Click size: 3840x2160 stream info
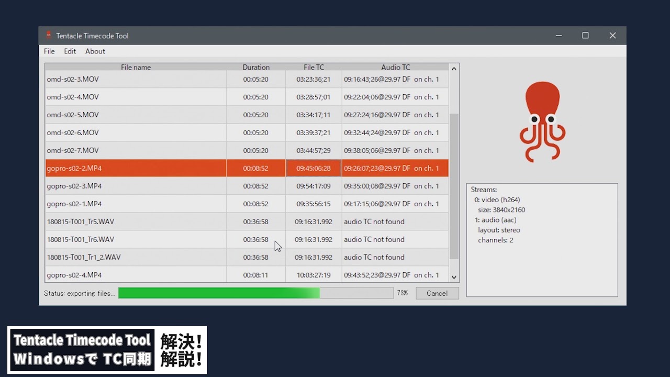The width and height of the screenshot is (670, 377). click(x=501, y=210)
